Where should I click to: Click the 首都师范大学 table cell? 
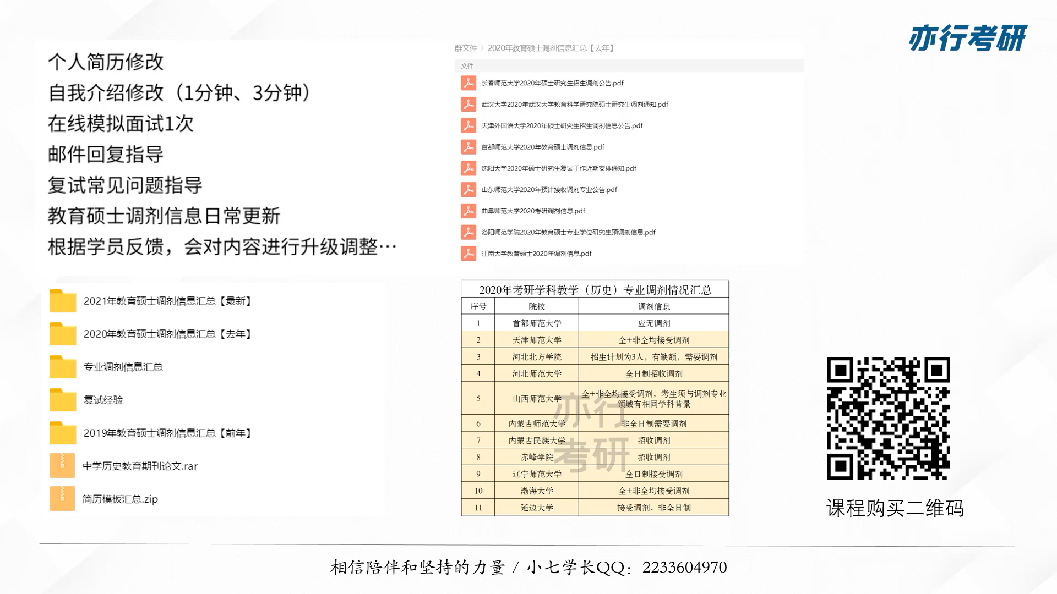[x=537, y=323]
